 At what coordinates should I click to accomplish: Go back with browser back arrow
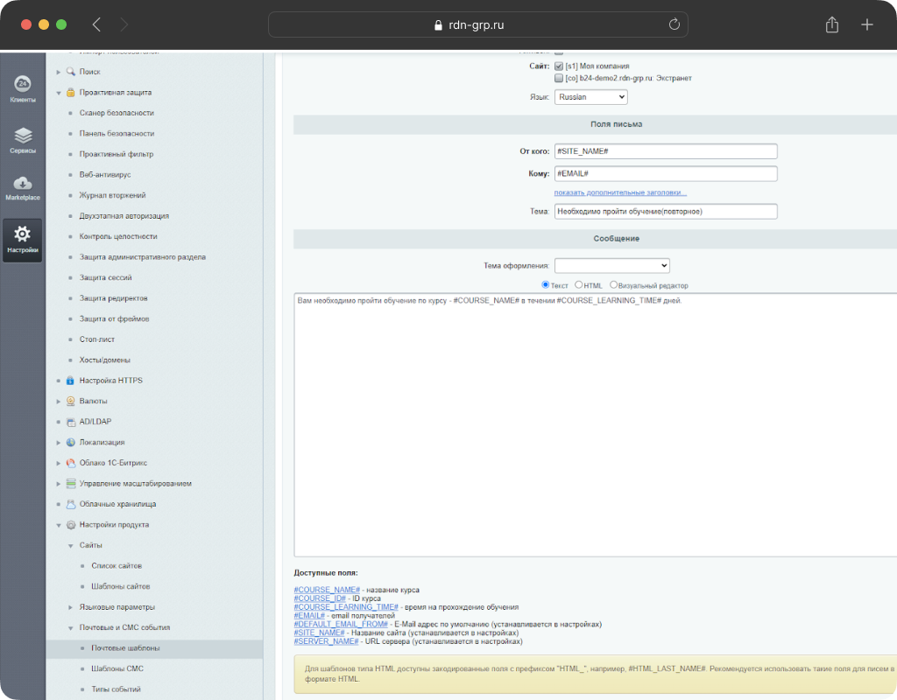pos(96,24)
